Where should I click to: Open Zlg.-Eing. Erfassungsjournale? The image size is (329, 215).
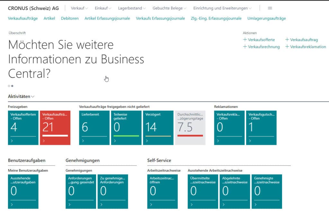(x=216, y=18)
